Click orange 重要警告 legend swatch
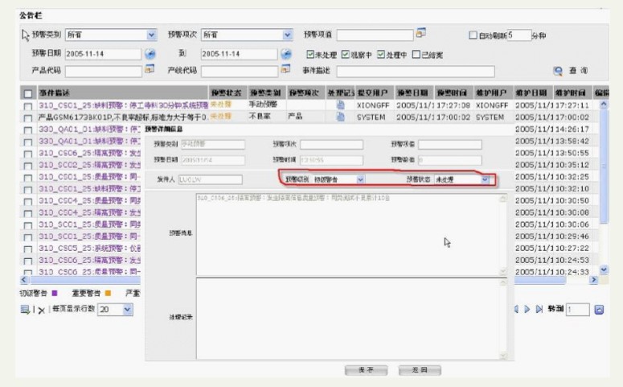623x387 pixels. coord(108,293)
